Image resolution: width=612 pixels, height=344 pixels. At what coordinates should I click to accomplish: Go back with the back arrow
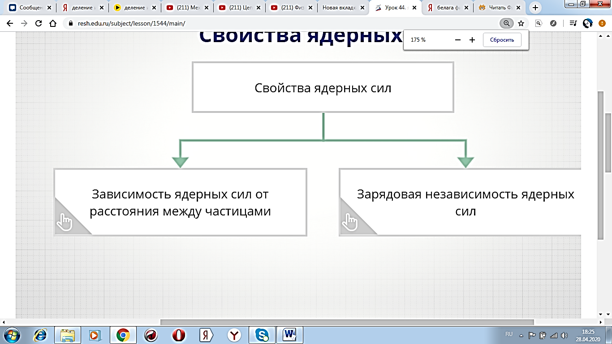point(10,24)
